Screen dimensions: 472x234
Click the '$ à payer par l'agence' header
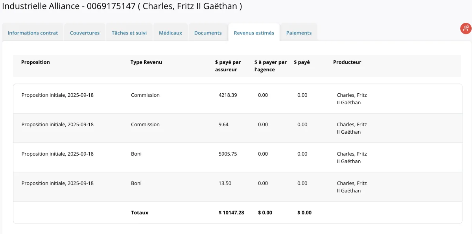(x=271, y=66)
